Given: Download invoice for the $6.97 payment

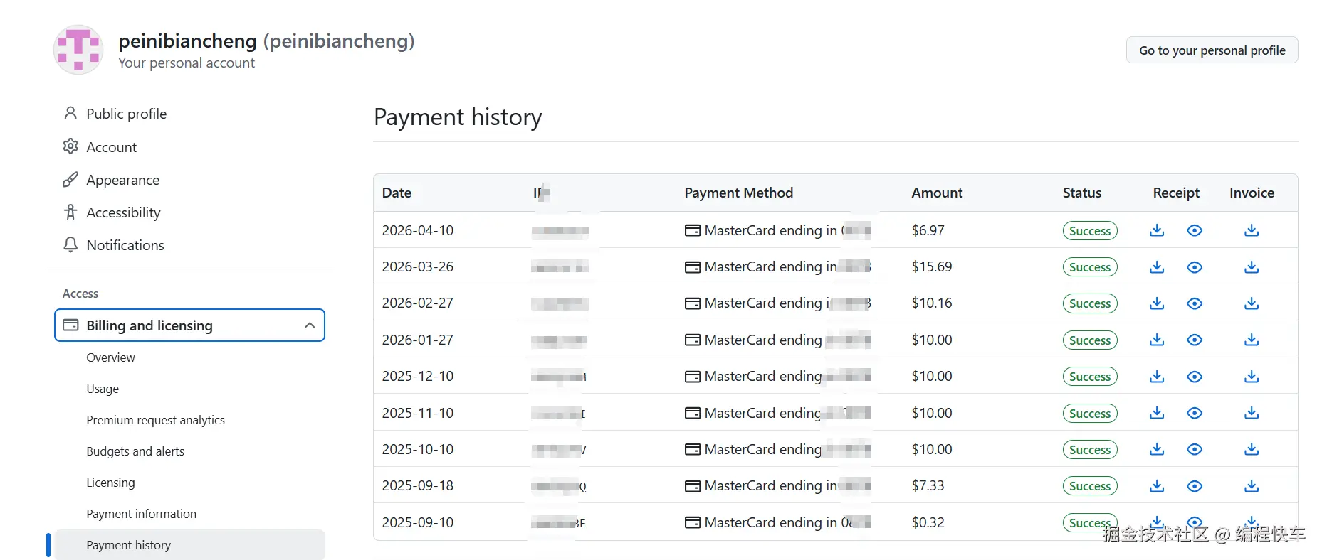Looking at the screenshot, I should coord(1252,230).
